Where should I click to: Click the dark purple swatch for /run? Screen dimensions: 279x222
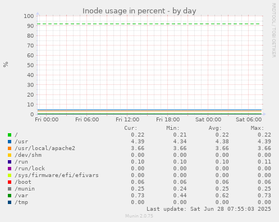click(10, 162)
